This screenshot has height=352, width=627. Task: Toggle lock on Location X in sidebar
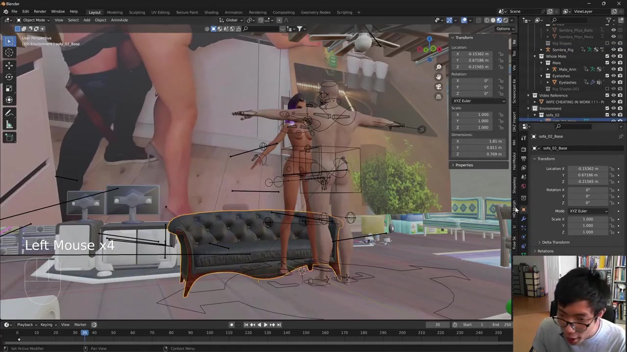501,54
